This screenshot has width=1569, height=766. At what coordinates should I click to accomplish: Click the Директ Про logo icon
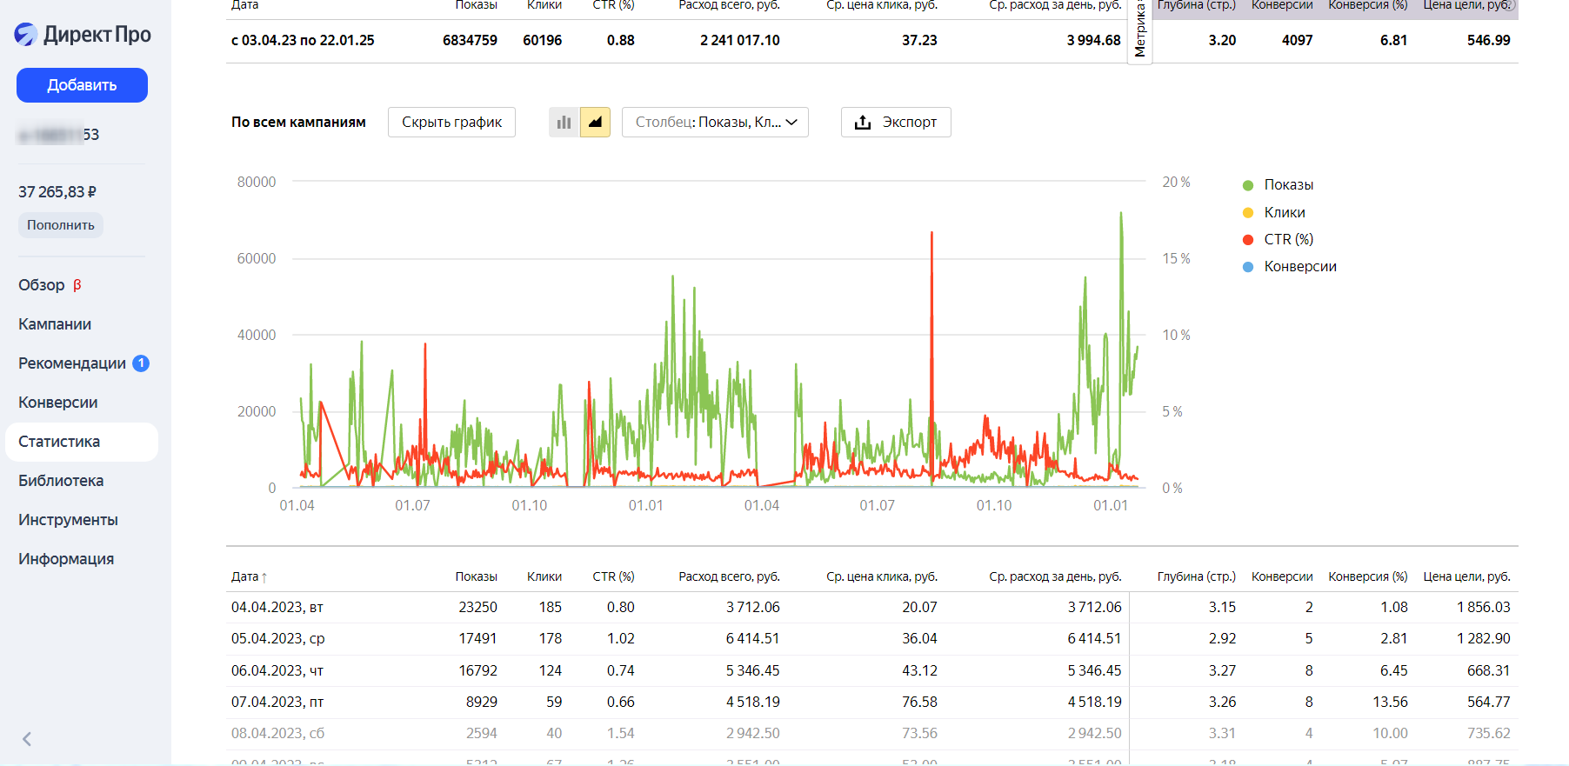26,35
